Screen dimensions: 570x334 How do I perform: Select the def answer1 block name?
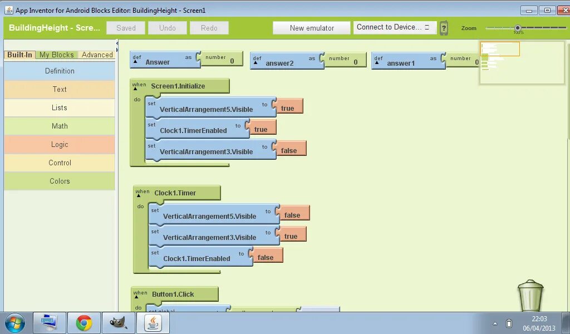pyautogui.click(x=401, y=63)
